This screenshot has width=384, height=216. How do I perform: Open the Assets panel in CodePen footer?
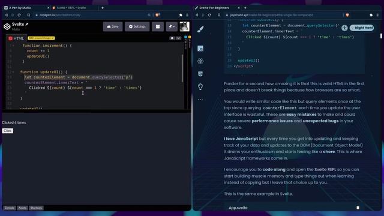coord(23,208)
